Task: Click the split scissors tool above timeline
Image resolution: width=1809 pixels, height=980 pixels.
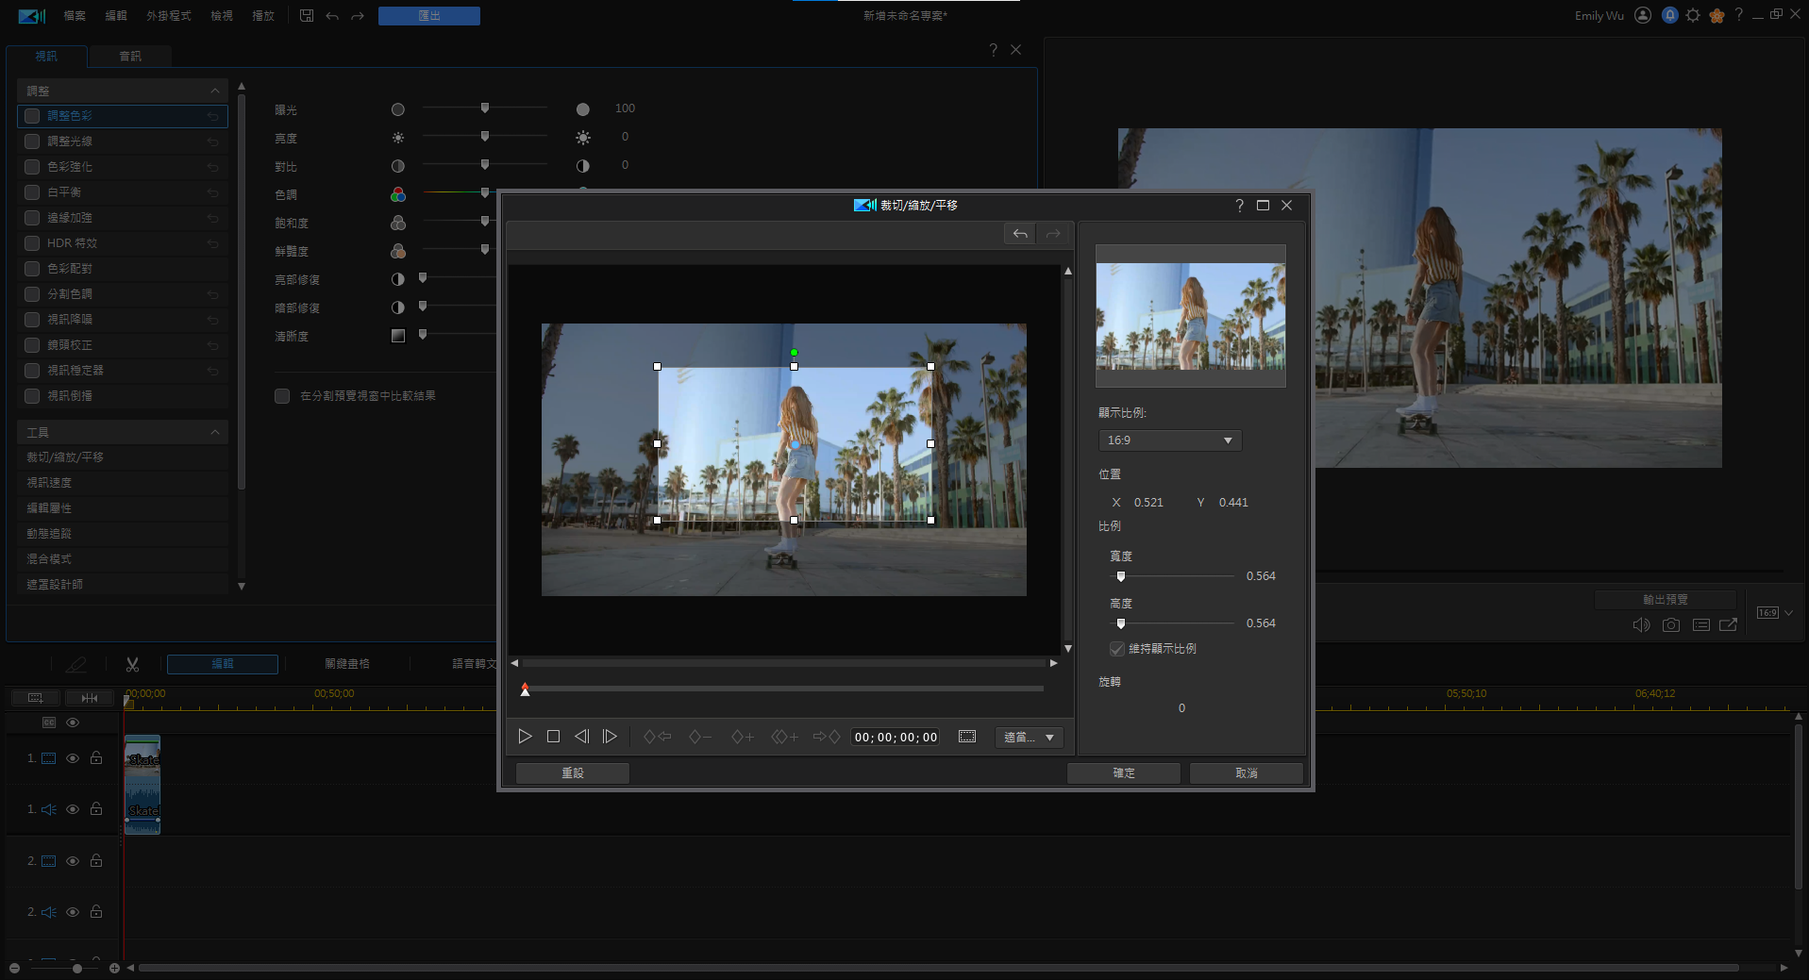Action: coord(132,665)
